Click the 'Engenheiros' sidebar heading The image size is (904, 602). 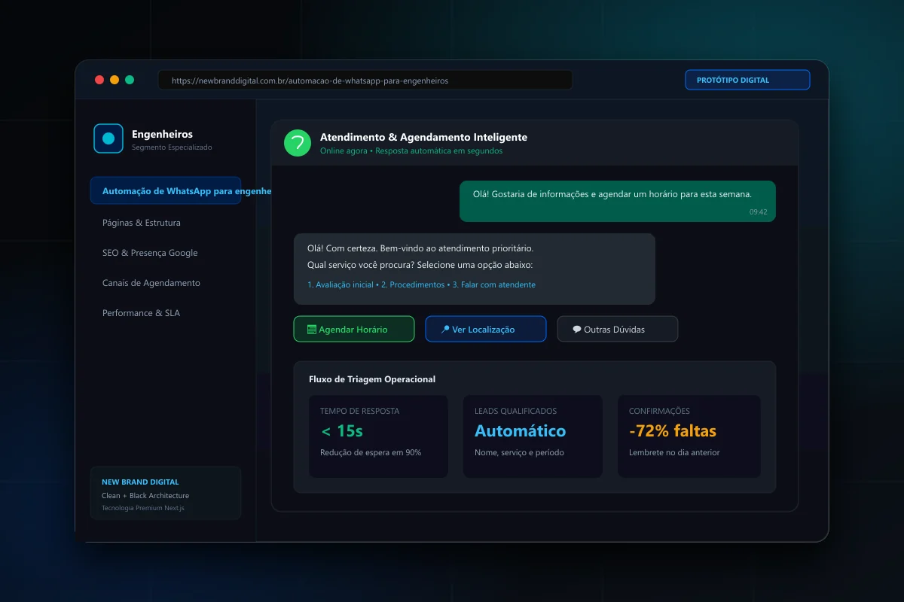pos(162,134)
